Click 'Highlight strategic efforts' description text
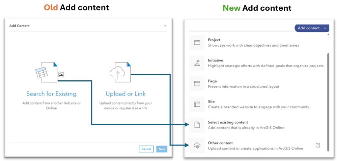Screen dimensions: 337x161 [x=265, y=66]
